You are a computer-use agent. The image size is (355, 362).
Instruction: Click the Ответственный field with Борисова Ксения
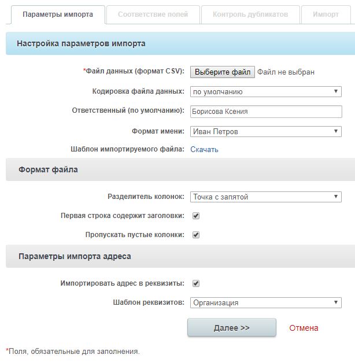coord(266,112)
